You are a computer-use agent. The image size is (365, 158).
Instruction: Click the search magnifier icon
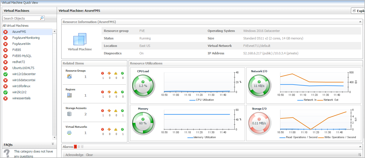(42, 18)
